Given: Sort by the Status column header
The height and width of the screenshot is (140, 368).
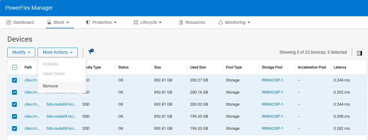Looking at the screenshot, I should pyautogui.click(x=123, y=67).
